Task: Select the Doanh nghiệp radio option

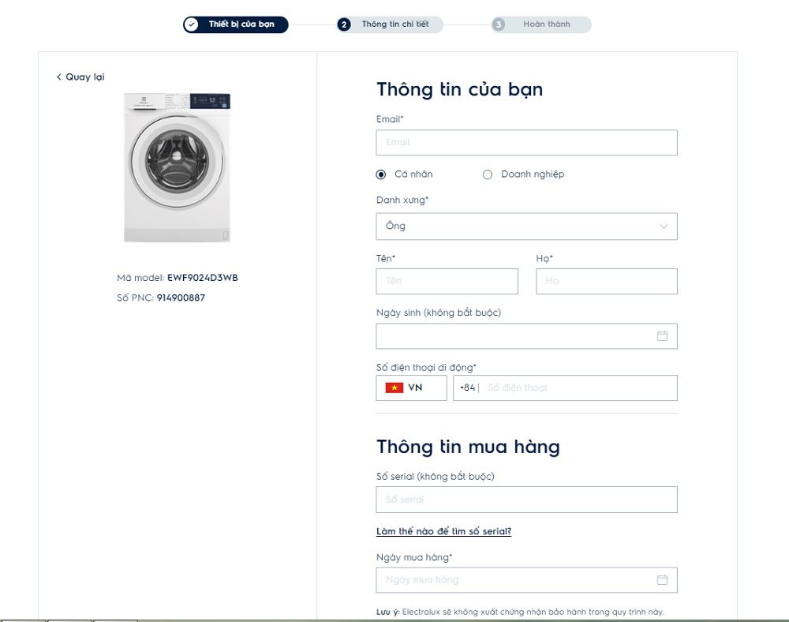Action: point(488,174)
